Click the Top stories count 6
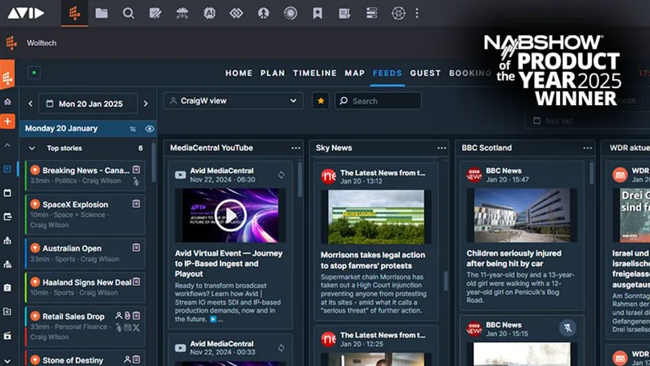This screenshot has height=366, width=650. [141, 148]
